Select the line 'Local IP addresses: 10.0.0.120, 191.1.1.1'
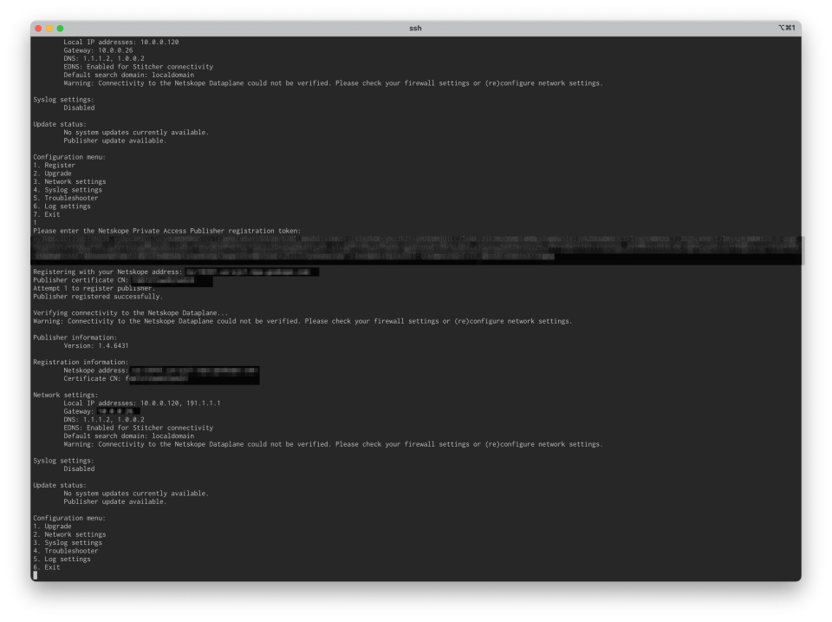The image size is (832, 622). click(x=141, y=403)
